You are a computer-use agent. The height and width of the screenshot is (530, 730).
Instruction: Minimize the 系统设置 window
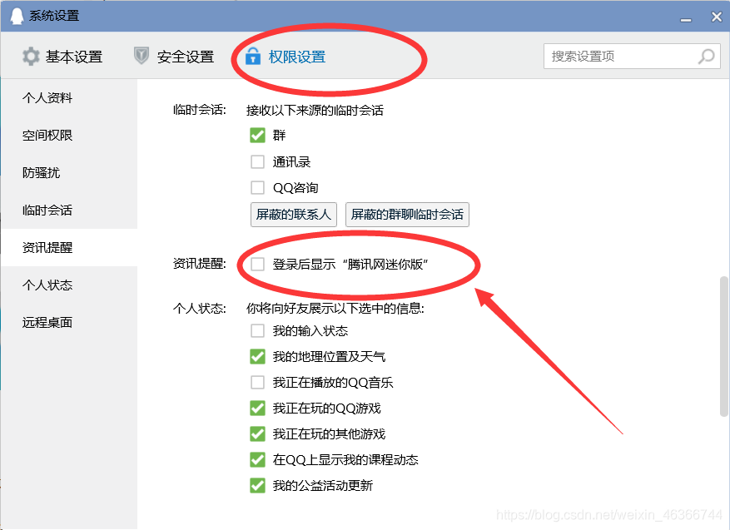coord(685,19)
